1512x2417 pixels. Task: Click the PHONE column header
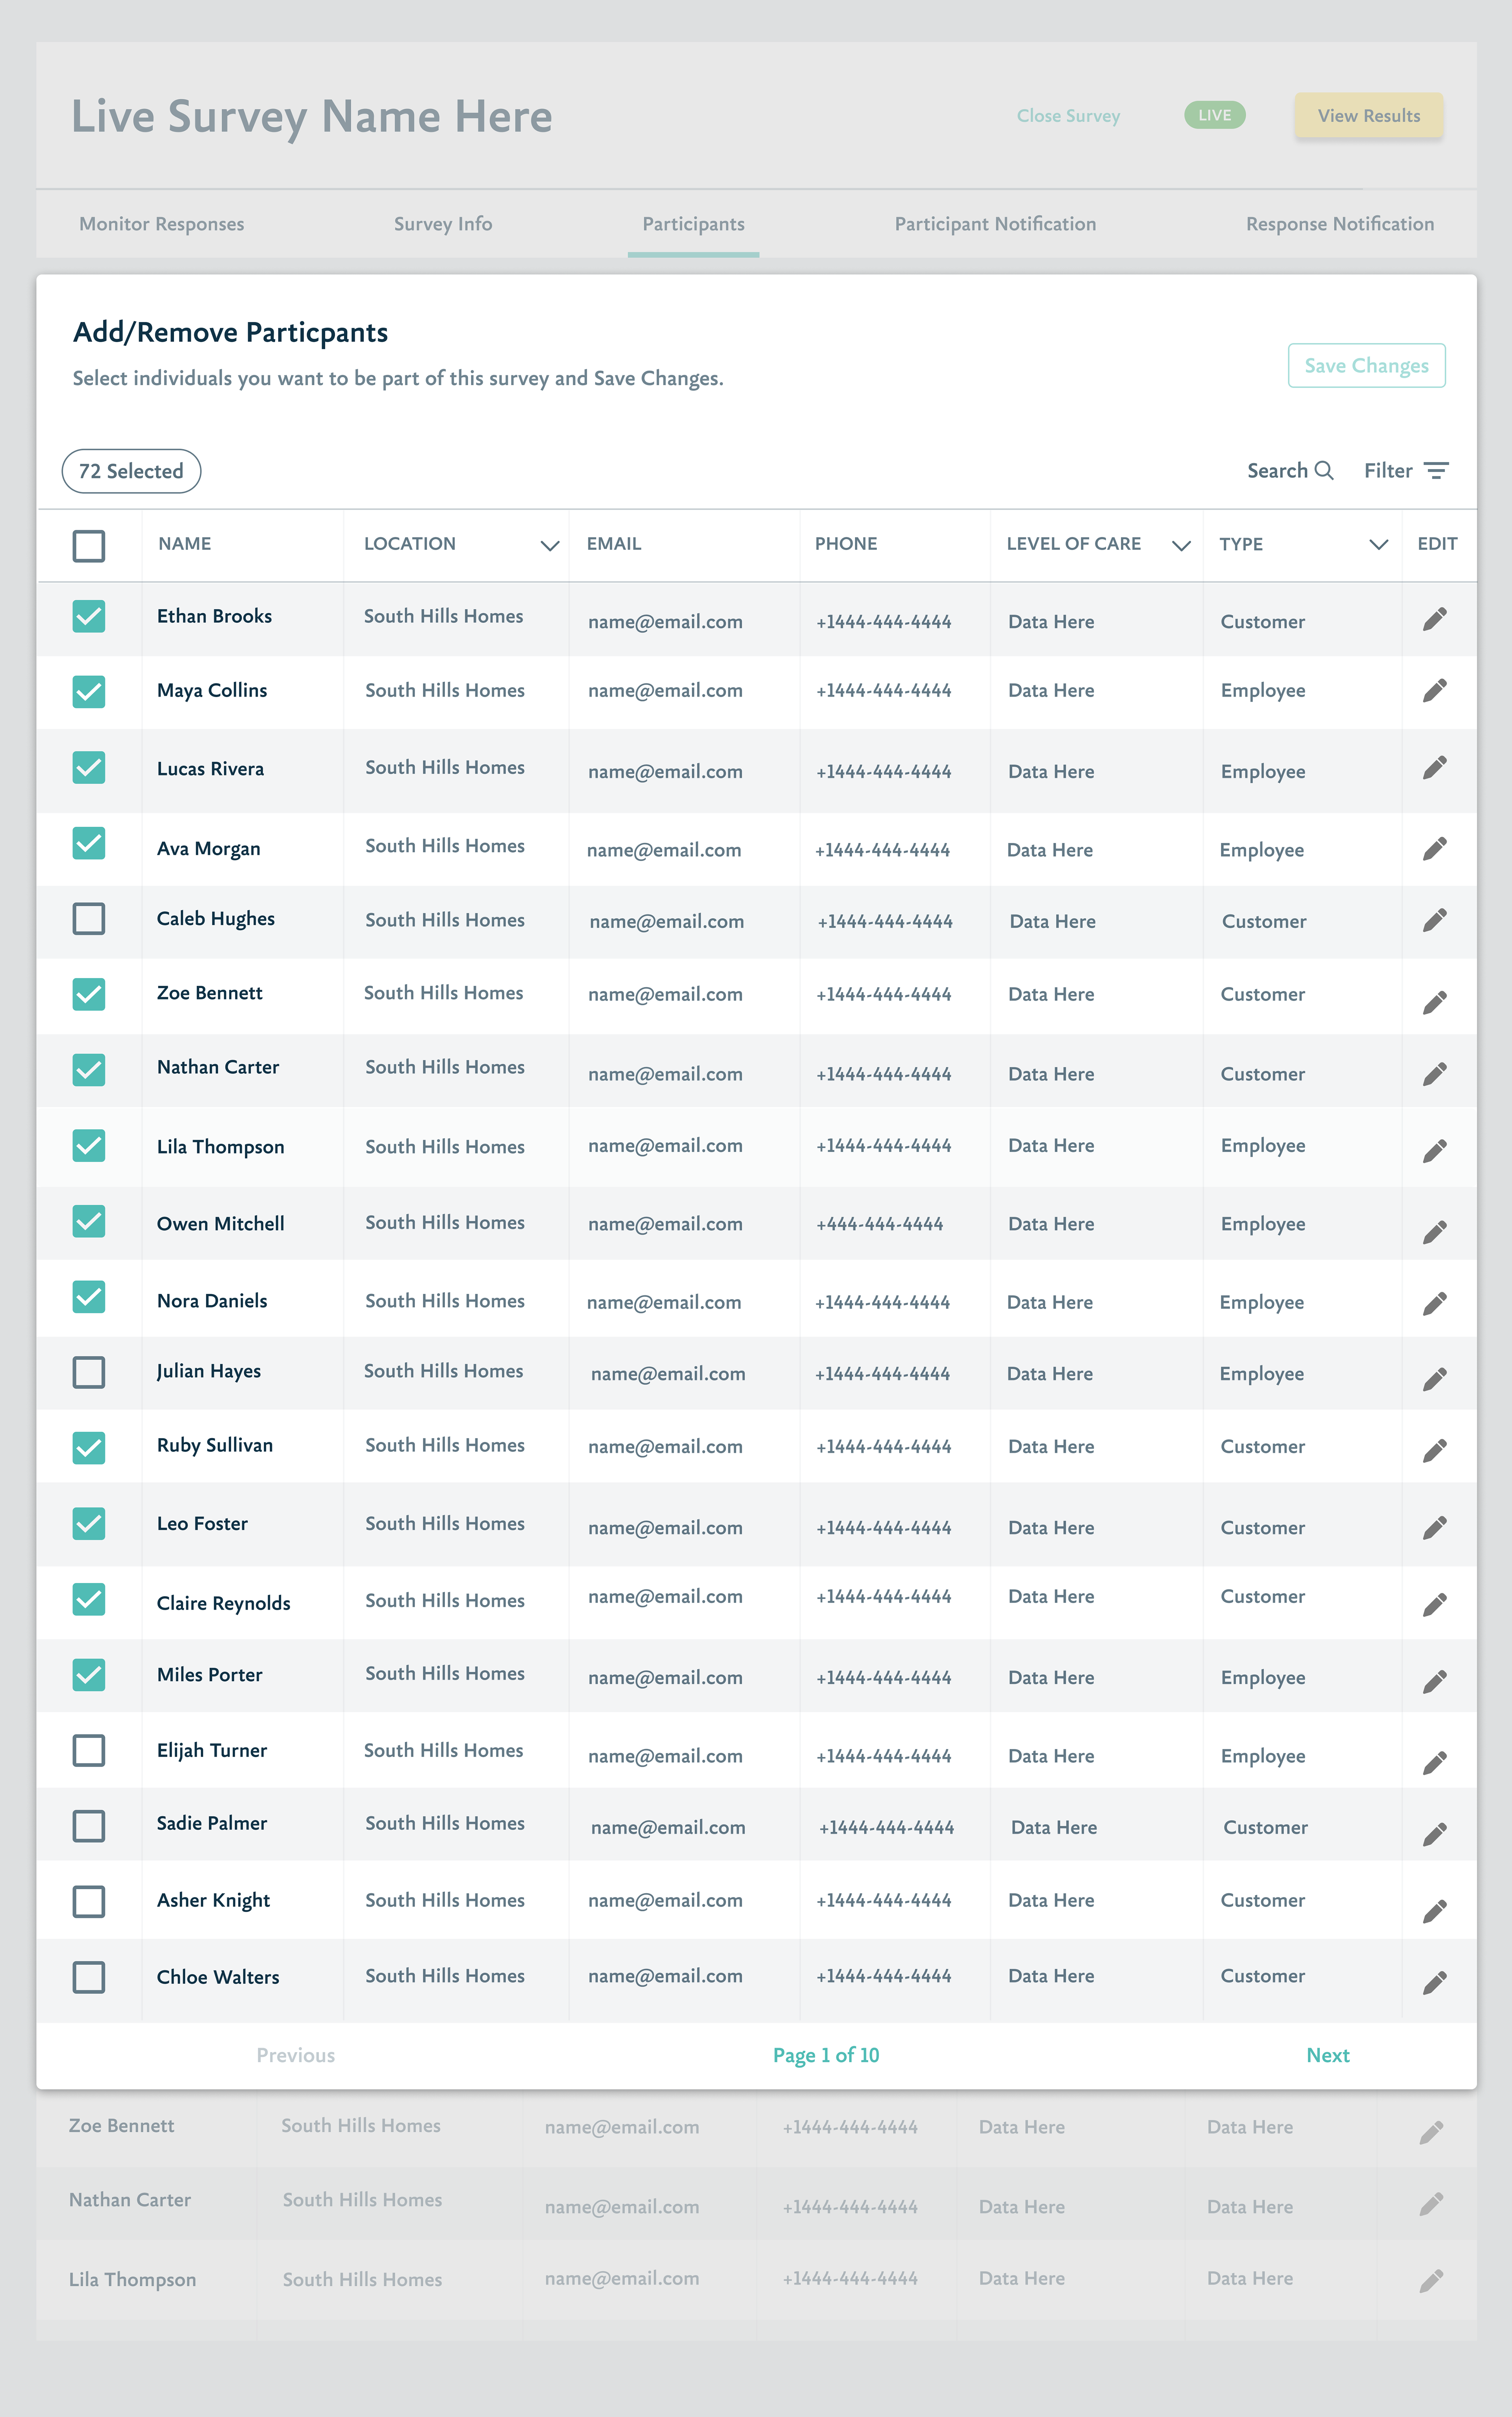click(846, 544)
